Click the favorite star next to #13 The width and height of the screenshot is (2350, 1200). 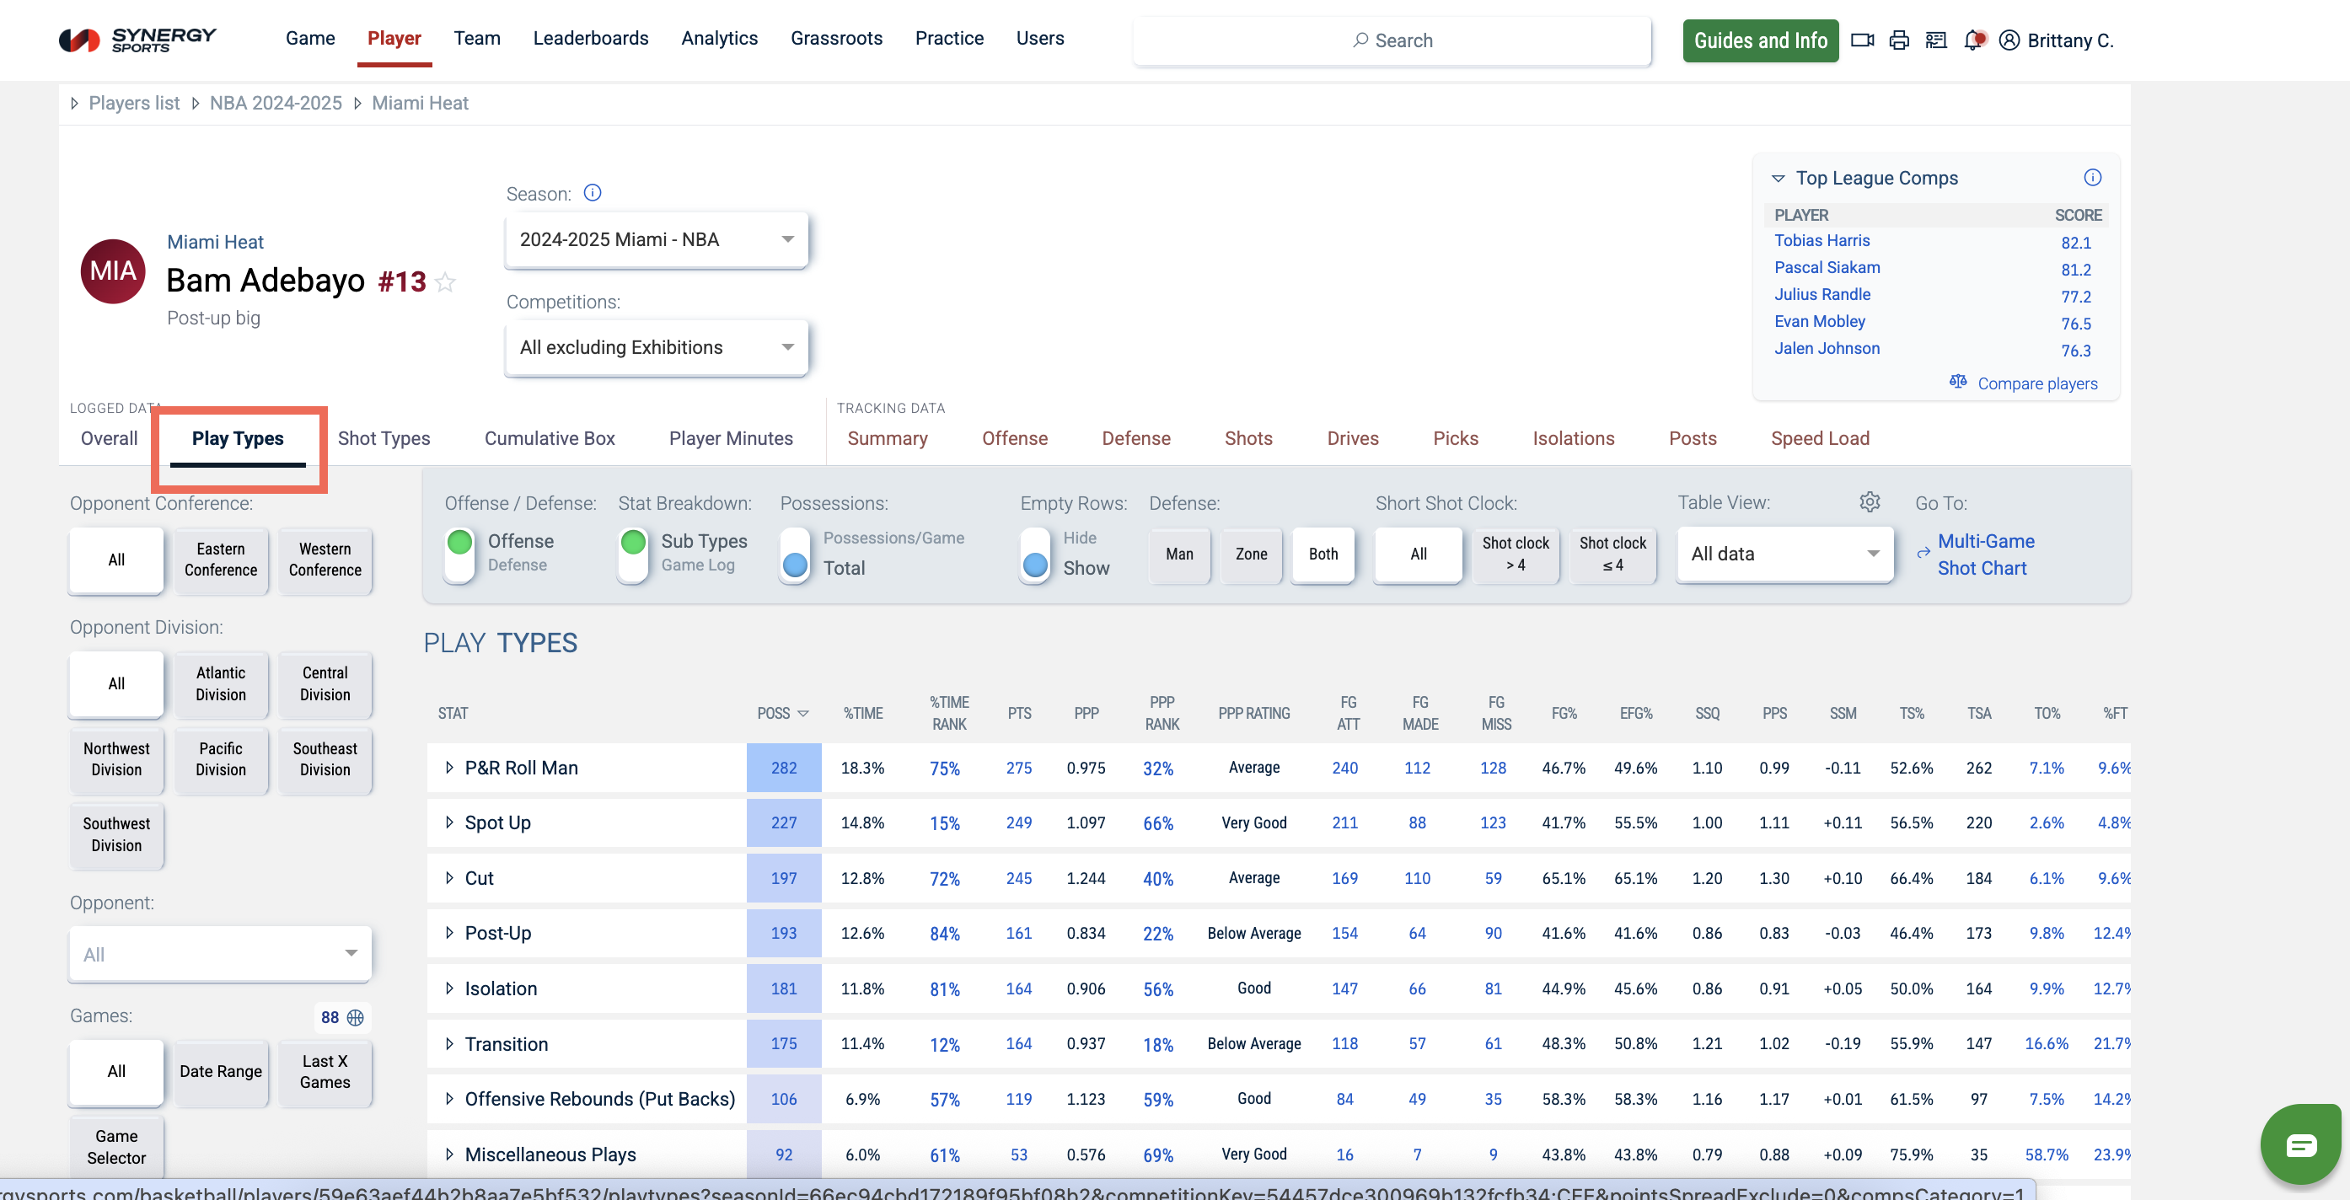[x=445, y=281]
